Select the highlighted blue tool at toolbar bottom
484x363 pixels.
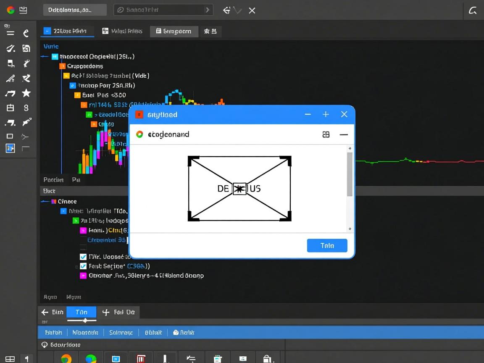[x=11, y=148]
